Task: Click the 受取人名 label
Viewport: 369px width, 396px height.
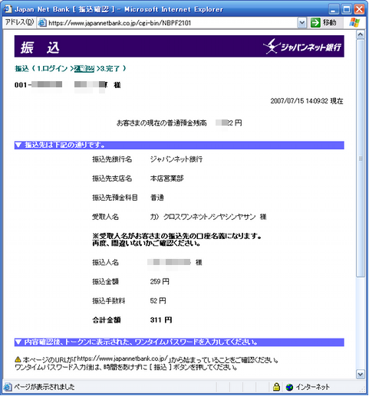Action: (105, 217)
